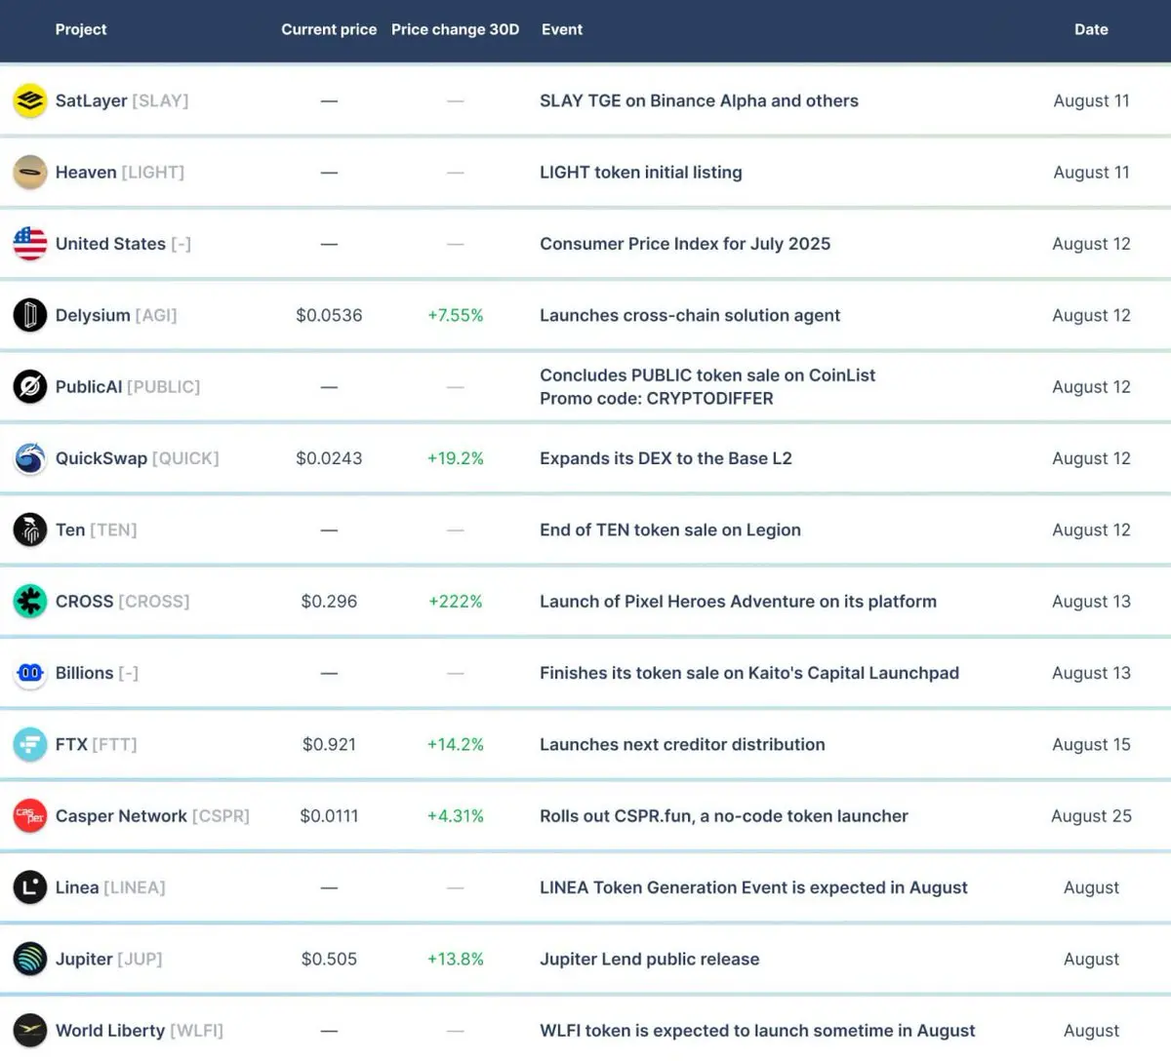Click the August 25 date cell

click(1091, 816)
